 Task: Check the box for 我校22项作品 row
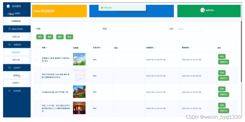point(37,76)
